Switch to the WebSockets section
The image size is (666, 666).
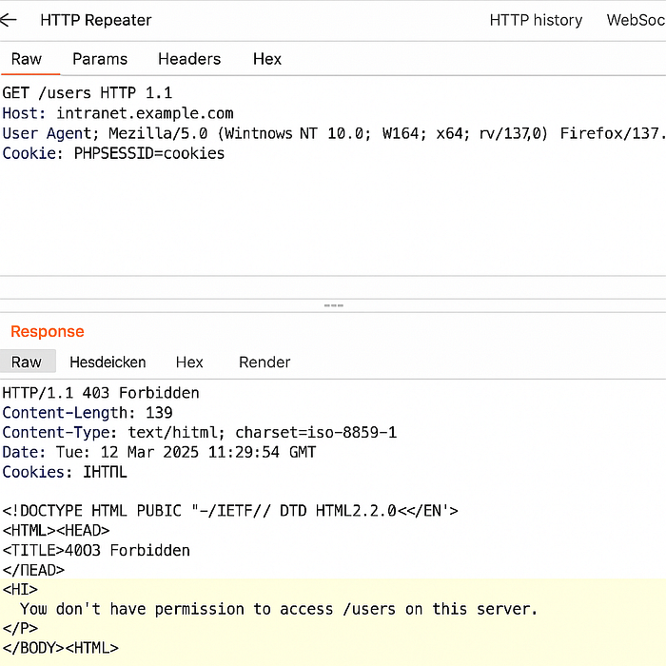(636, 20)
